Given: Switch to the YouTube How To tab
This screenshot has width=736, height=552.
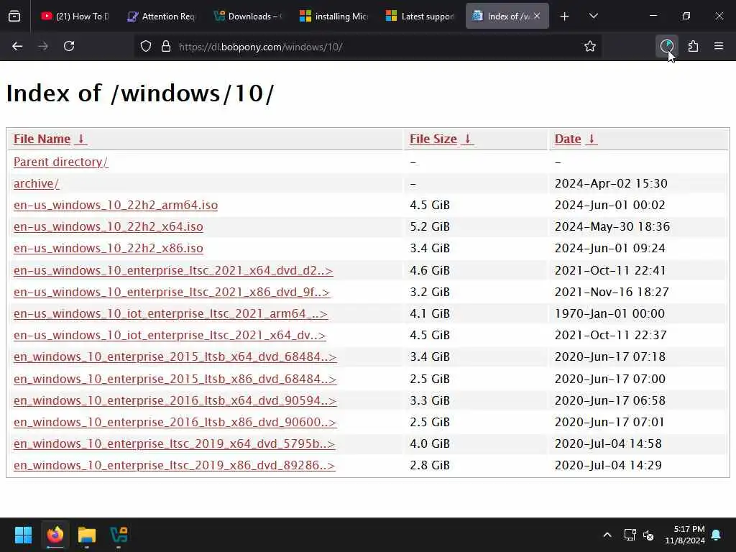Looking at the screenshot, I should click(x=75, y=17).
